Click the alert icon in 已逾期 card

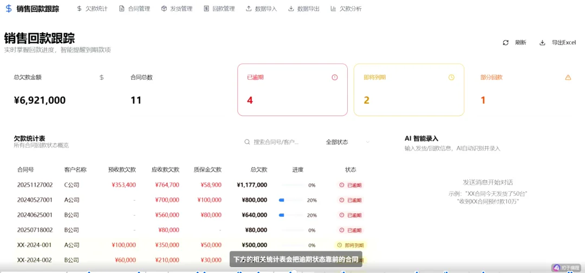pyautogui.click(x=334, y=77)
